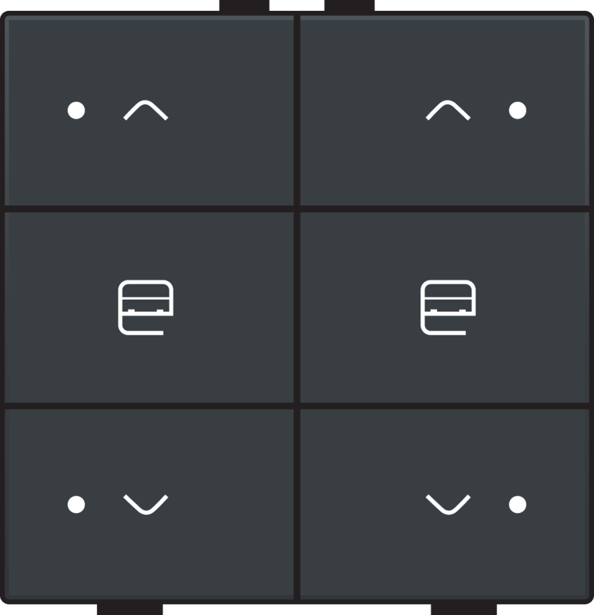Push the middle-right blind preset button panel
594x615 pixels.
coord(445,307)
